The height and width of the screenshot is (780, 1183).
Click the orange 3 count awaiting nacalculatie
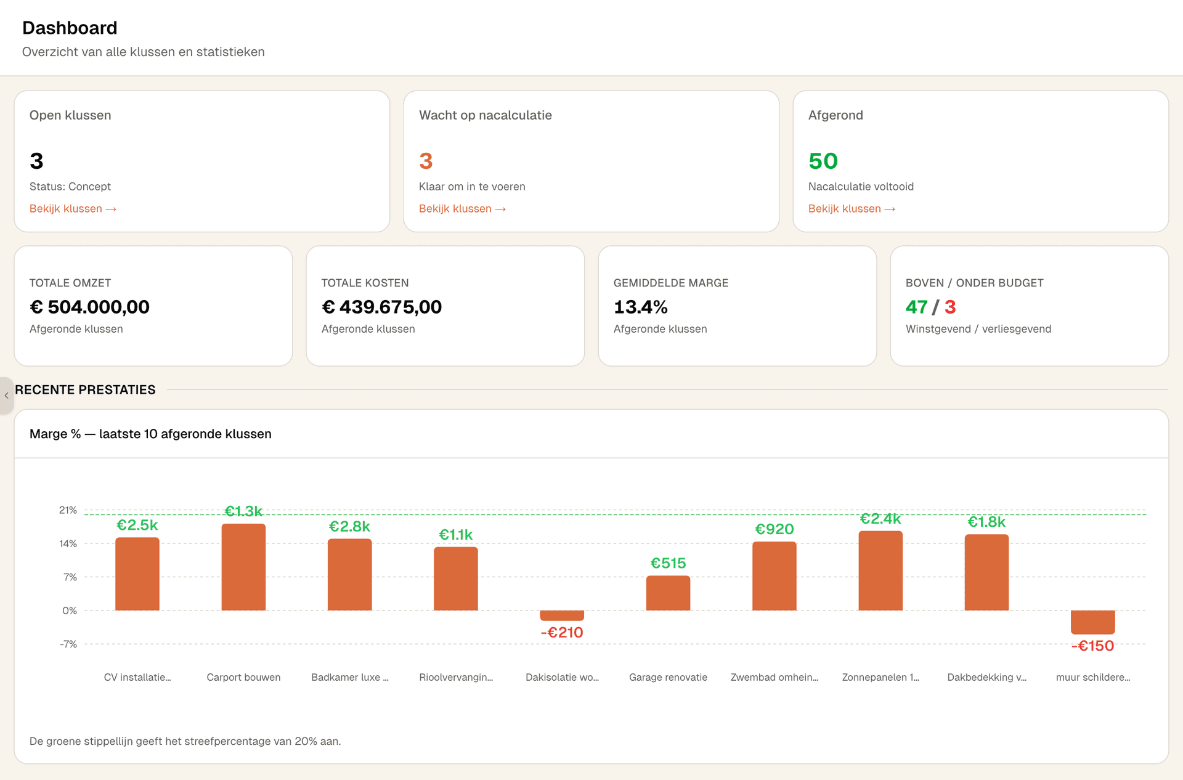coord(426,161)
